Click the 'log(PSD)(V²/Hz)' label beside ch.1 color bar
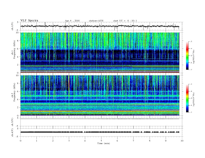205x158 pixels. [x=194, y=57]
